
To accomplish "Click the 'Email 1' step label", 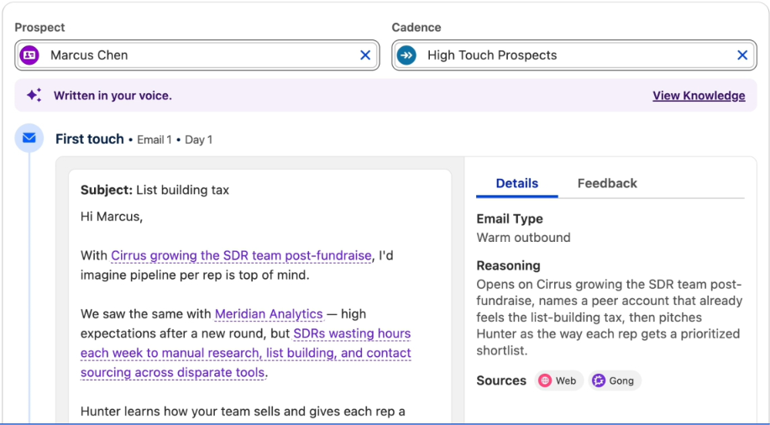I will coord(155,140).
